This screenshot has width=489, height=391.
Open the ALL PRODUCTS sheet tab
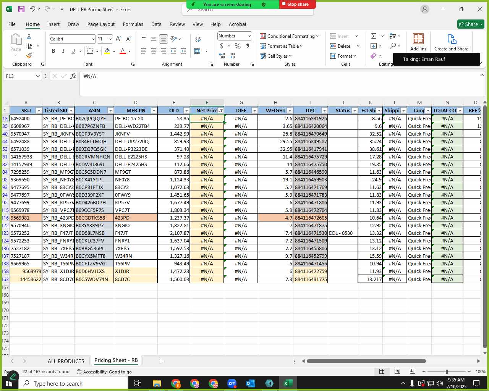point(66,361)
